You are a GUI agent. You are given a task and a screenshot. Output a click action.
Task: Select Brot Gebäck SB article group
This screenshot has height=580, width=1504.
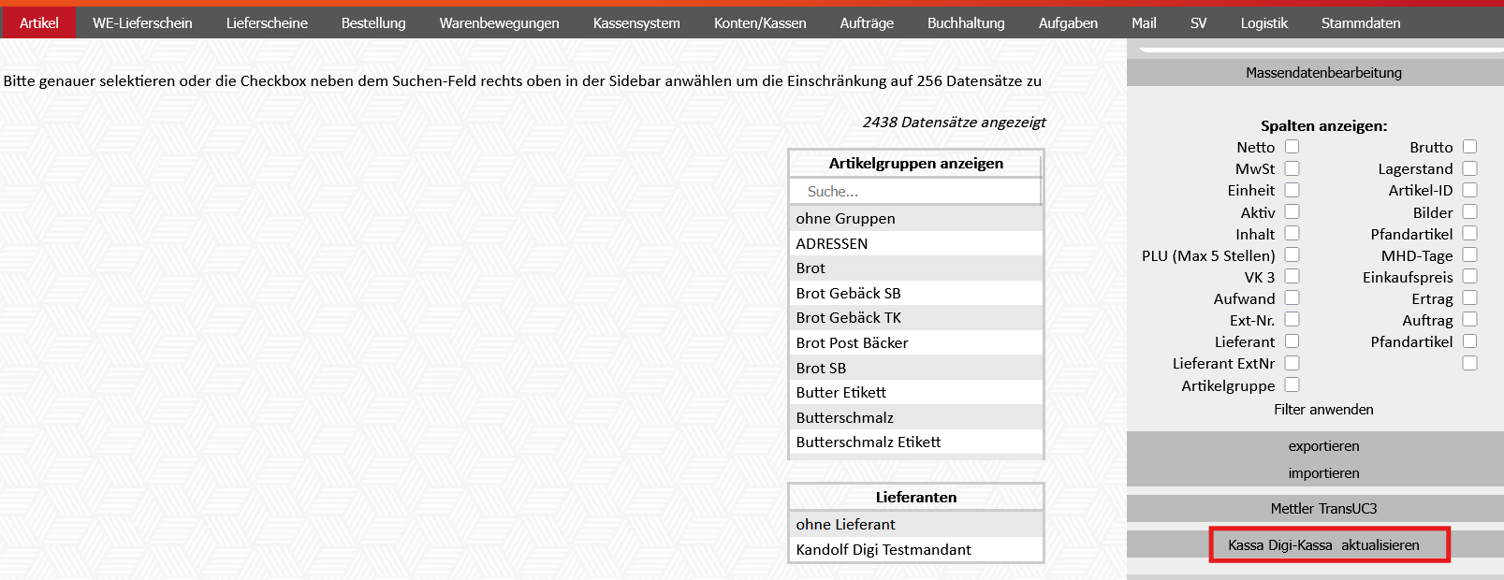pos(848,294)
